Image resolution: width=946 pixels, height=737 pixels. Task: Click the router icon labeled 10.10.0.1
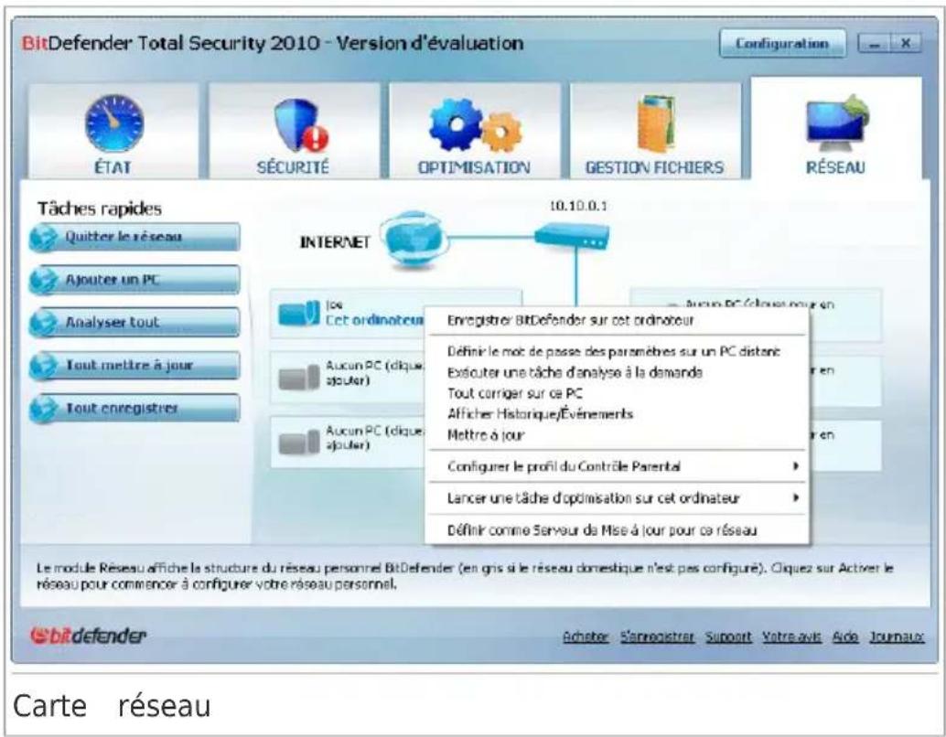pyautogui.click(x=572, y=236)
